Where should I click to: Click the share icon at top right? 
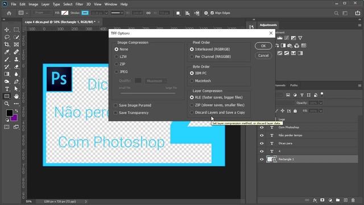point(358,13)
